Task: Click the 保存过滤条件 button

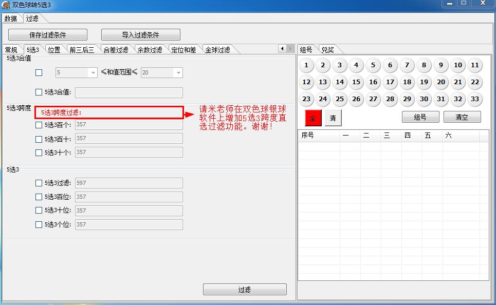Action: click(x=48, y=35)
